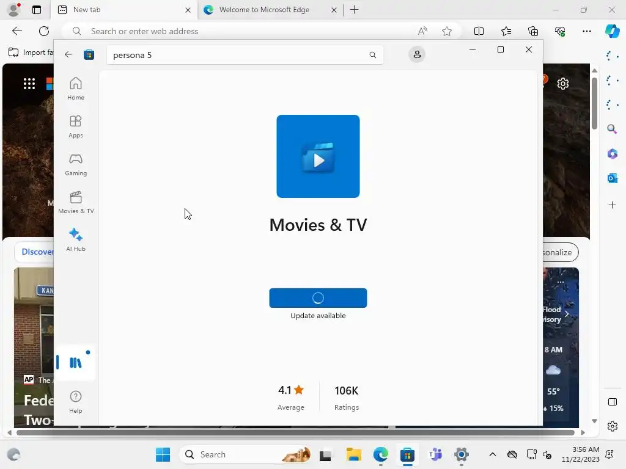
Task: Open AI Hub in Store sidebar
Action: 75,240
